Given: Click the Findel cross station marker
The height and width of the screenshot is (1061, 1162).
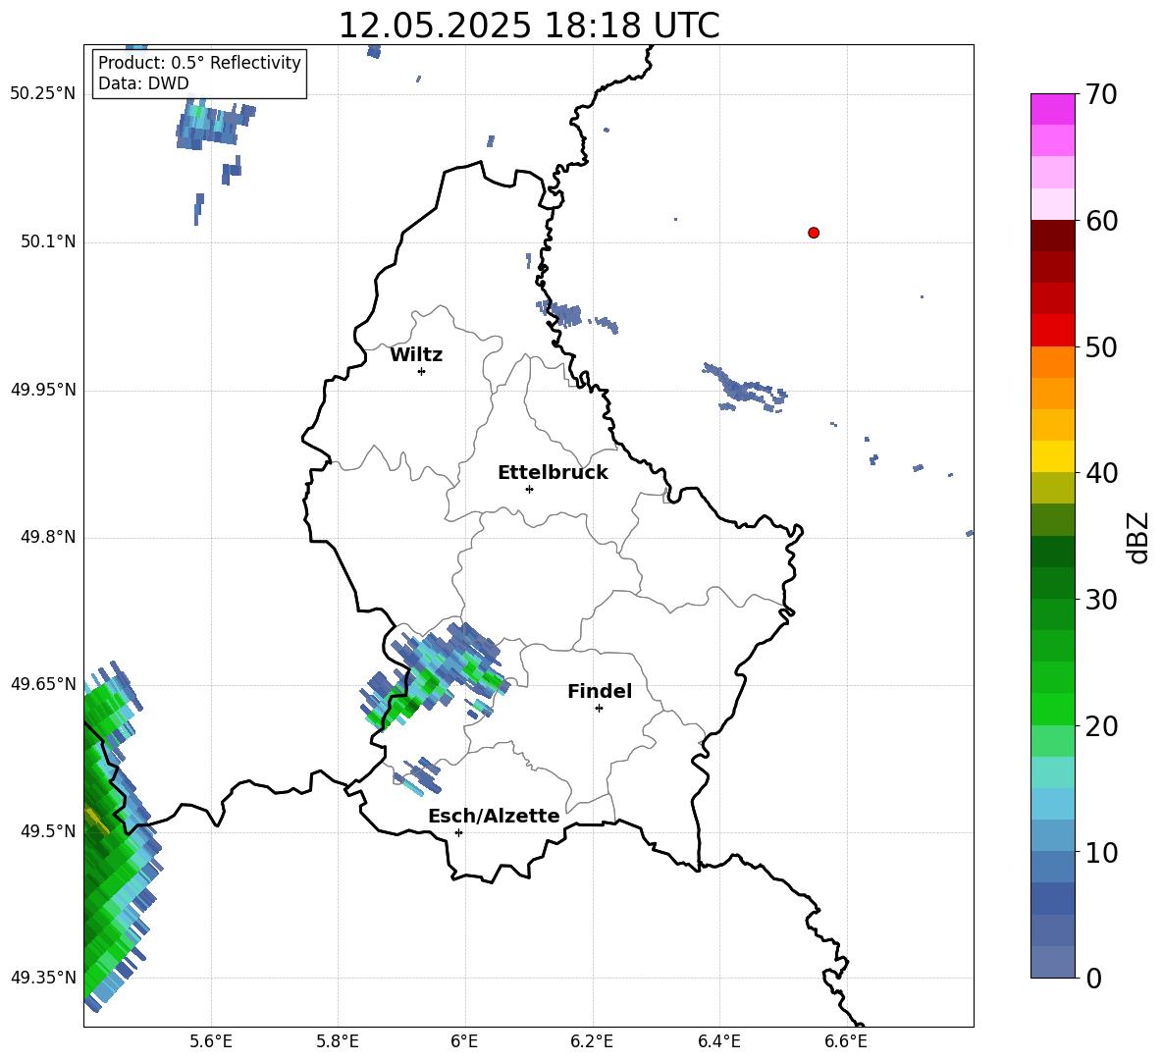Looking at the screenshot, I should click(599, 709).
